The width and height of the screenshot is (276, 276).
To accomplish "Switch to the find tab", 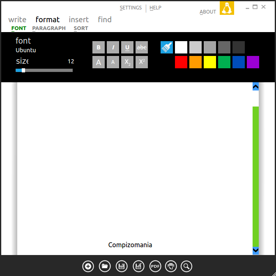I will [x=105, y=20].
